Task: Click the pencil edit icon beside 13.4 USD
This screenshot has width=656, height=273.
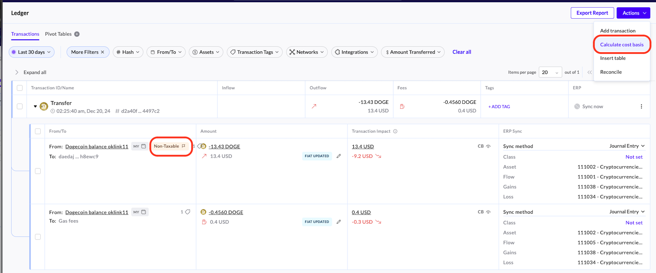Action: click(x=339, y=156)
